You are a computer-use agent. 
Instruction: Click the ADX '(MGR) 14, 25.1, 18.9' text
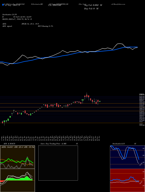(x=30, y=24)
